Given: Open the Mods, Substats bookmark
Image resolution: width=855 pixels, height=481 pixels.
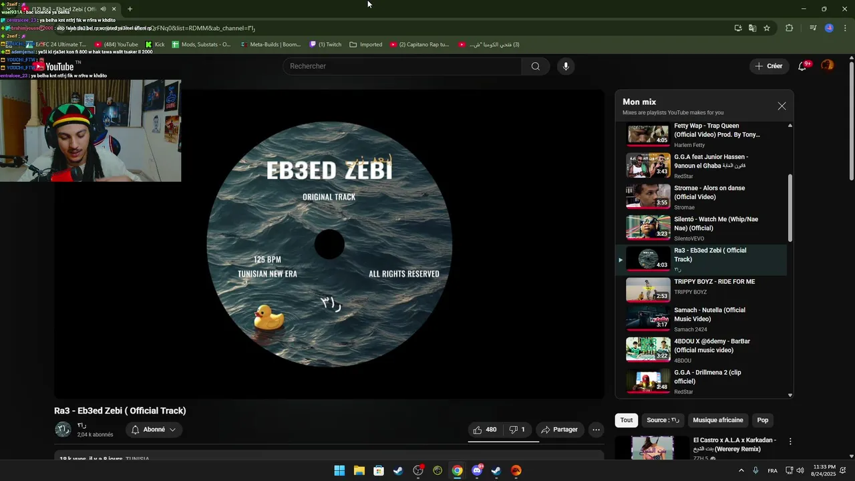Looking at the screenshot, I should click(201, 45).
